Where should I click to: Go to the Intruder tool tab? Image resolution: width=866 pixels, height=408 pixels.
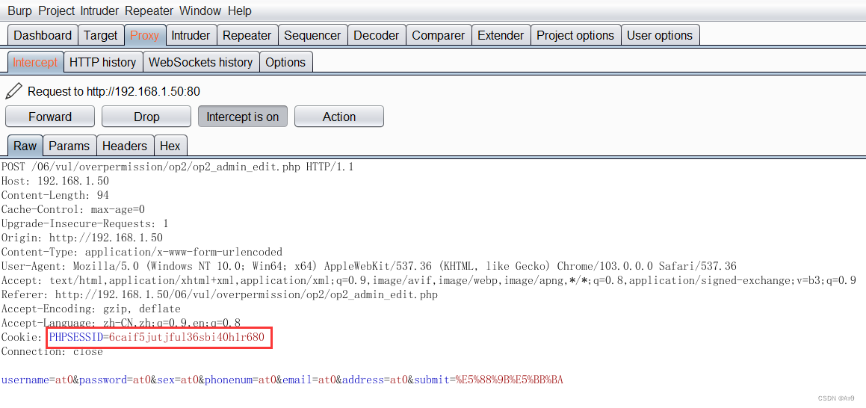click(x=191, y=35)
